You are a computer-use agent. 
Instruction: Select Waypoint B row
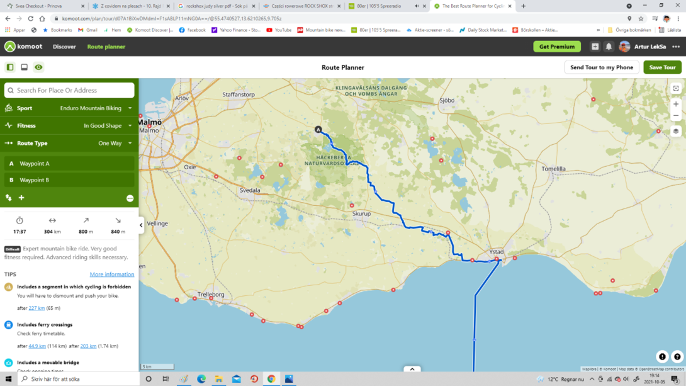(x=69, y=180)
